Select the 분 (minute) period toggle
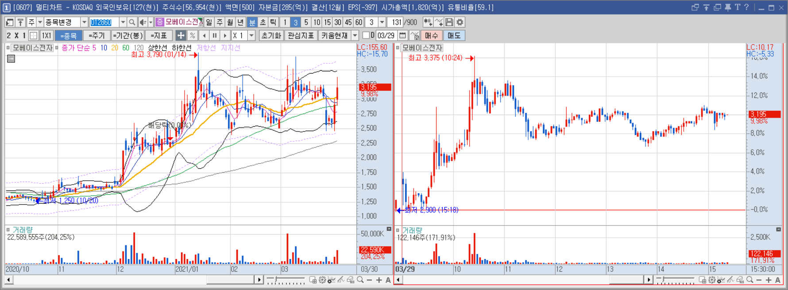Screen dimensions: 788x290 point(252,22)
